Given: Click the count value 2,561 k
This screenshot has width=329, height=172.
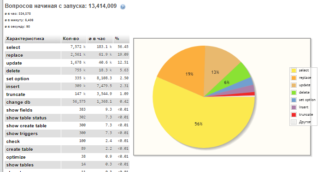Looking at the screenshot, I should coord(78,54).
